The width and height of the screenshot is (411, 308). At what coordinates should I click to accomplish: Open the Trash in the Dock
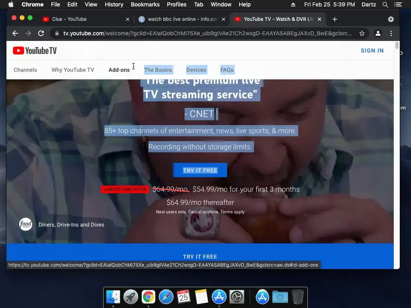297,297
